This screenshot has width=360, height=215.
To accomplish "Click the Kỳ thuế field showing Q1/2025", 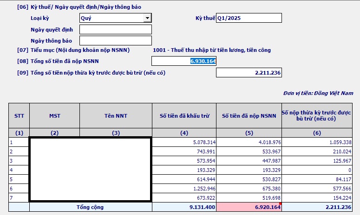I will click(x=249, y=18).
